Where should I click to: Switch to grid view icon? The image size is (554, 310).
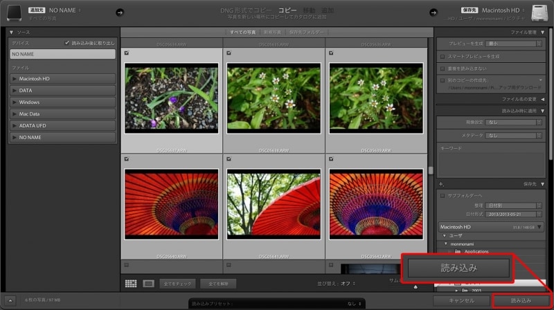coord(131,283)
